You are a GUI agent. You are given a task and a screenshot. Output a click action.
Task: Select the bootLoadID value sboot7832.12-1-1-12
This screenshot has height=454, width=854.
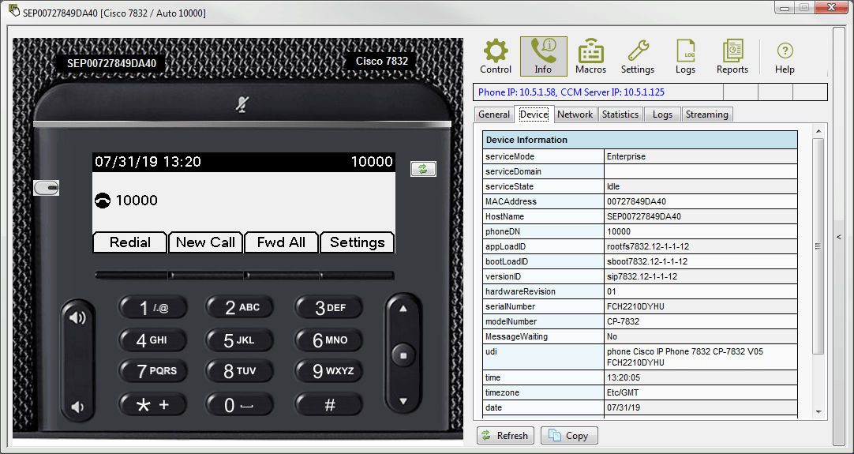click(x=700, y=261)
